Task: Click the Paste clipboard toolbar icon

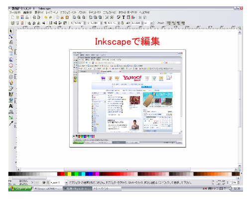Action: [67, 17]
